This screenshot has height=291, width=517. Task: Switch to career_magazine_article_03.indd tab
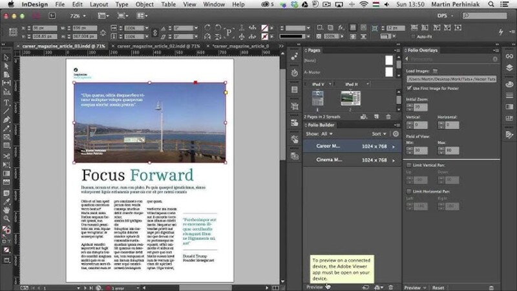[x=63, y=46]
